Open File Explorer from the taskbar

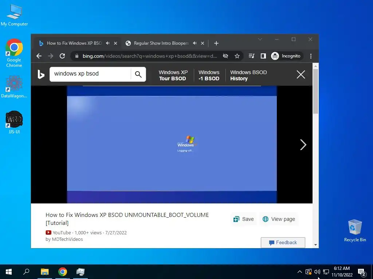tap(44, 272)
